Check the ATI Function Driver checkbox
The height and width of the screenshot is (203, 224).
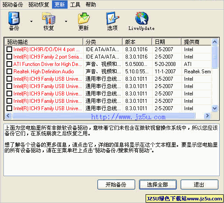(10, 64)
